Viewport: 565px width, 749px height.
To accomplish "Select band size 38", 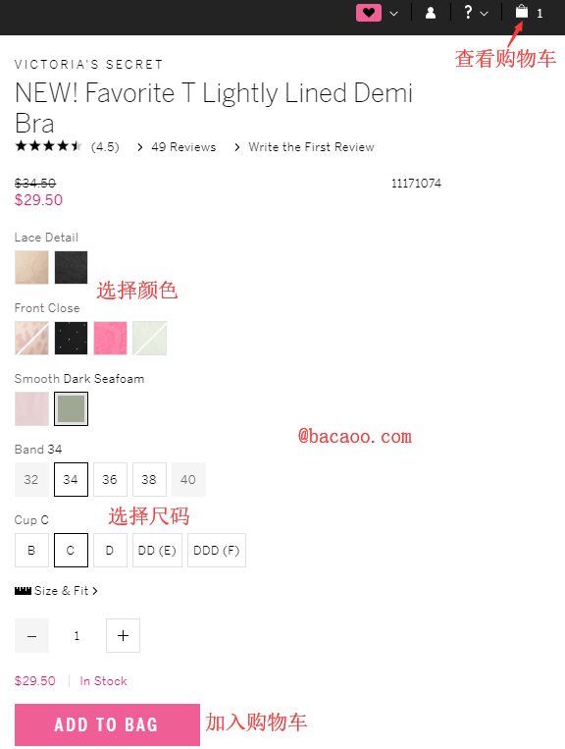I will click(149, 479).
